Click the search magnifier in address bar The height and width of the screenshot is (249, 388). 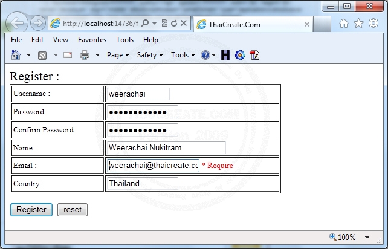[145, 23]
